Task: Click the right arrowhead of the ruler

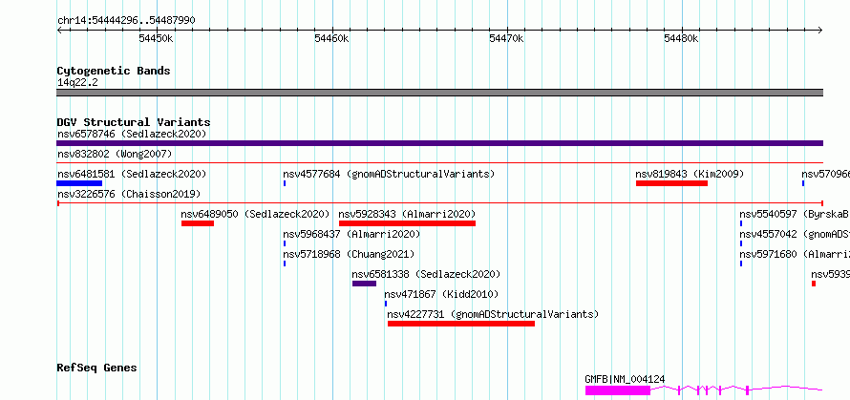Action: pos(820,31)
